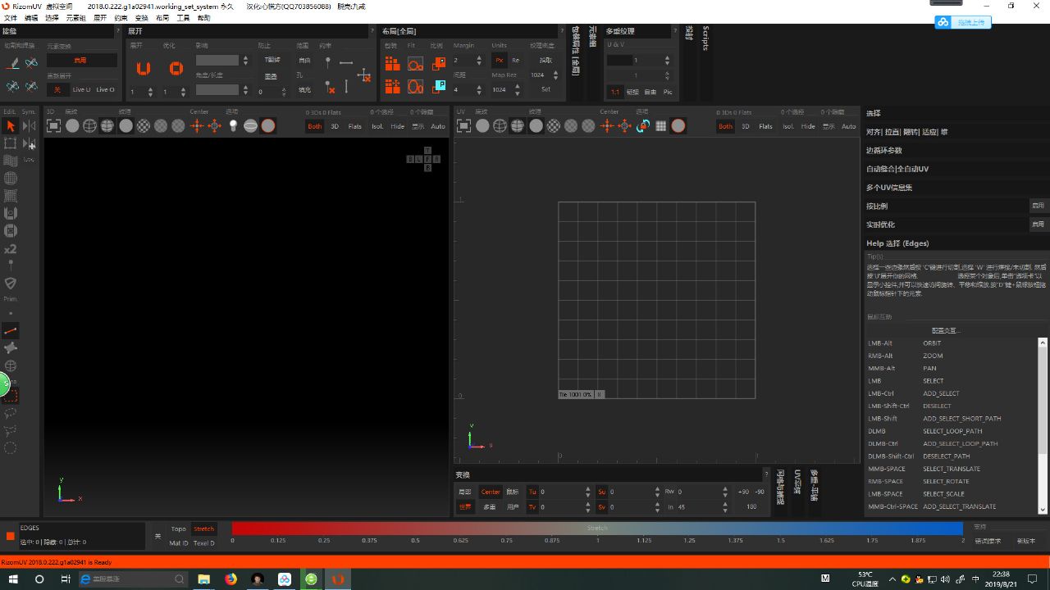
Task: Toggle Both view in 3D viewport
Action: click(315, 126)
